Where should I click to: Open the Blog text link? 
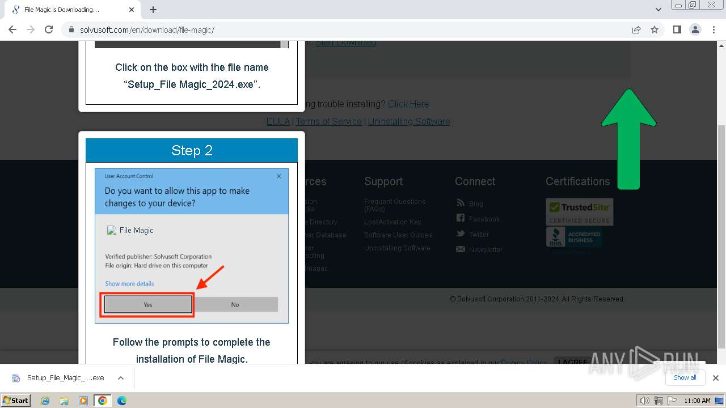point(476,204)
